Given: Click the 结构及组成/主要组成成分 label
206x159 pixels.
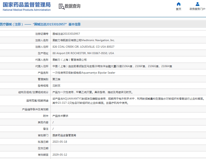Looking at the screenshot, I should 33,92.
